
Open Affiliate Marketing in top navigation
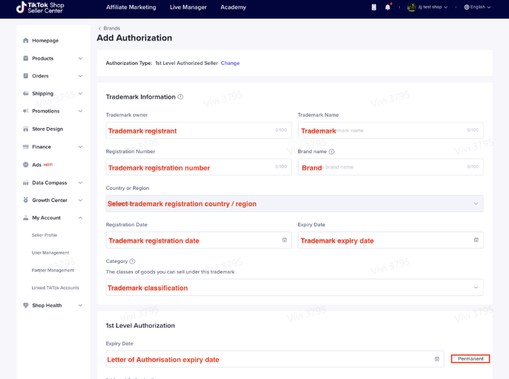point(131,8)
